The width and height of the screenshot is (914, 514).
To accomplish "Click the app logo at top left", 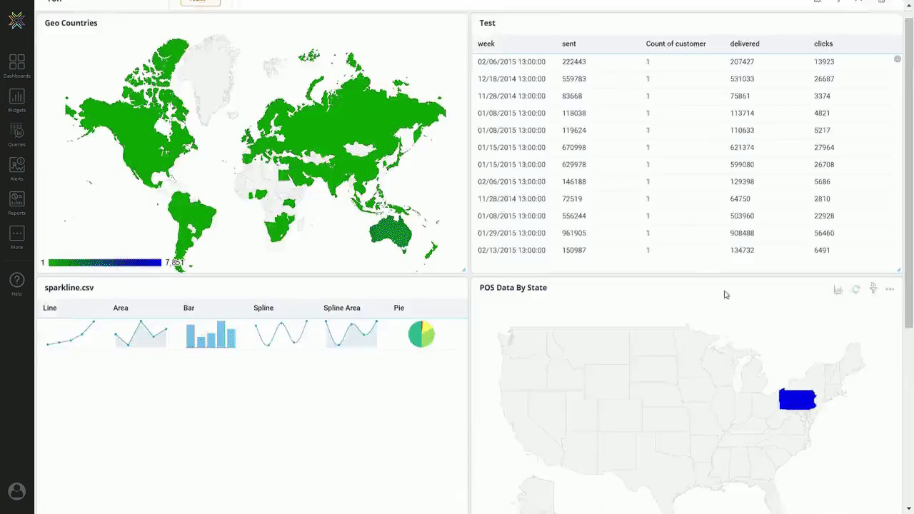I will (16, 21).
